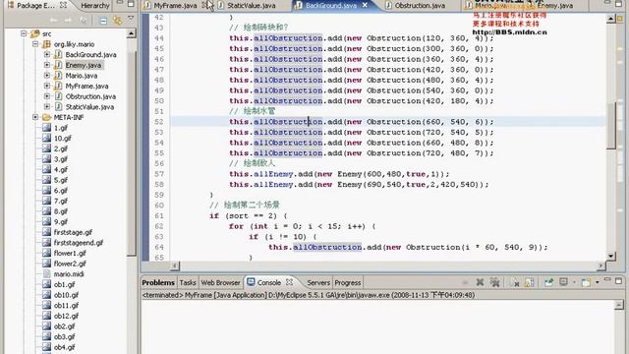Screen dimensions: 629x354
Task: Click the editor vertical scrollbar down arrow
Action: [x=610, y=256]
